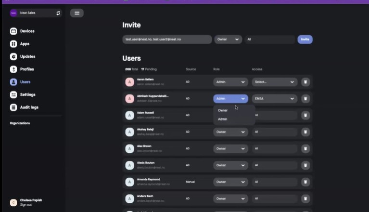Click Abhilash Kuppandahalli avatar icon
369x212 pixels.
(x=130, y=99)
